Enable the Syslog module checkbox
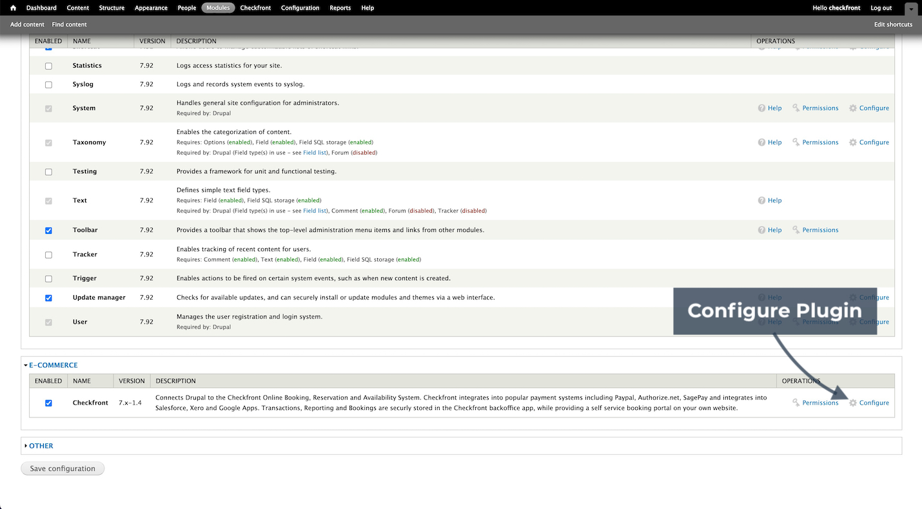Screen dimensions: 922x509 pyautogui.click(x=48, y=84)
